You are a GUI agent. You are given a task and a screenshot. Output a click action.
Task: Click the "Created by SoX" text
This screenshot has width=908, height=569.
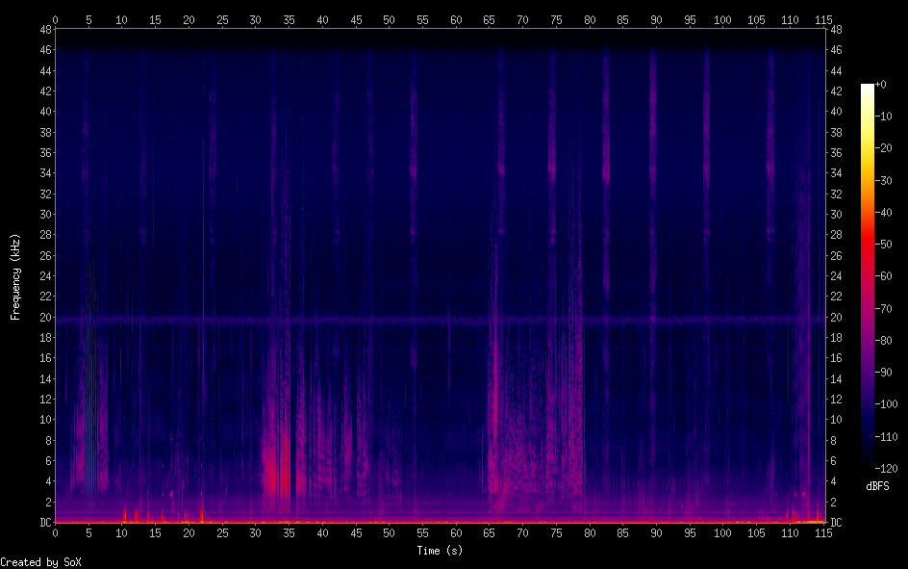pos(41,562)
